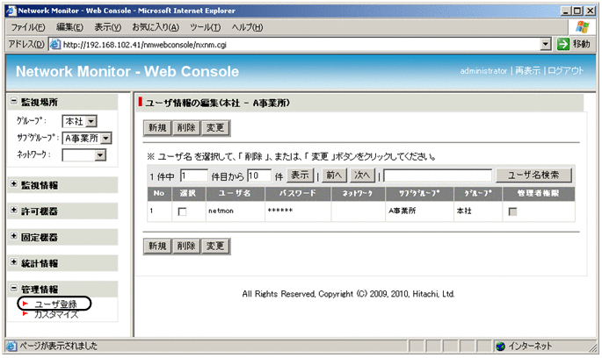
Task: Click the lower 削除 button
Action: coord(186,246)
